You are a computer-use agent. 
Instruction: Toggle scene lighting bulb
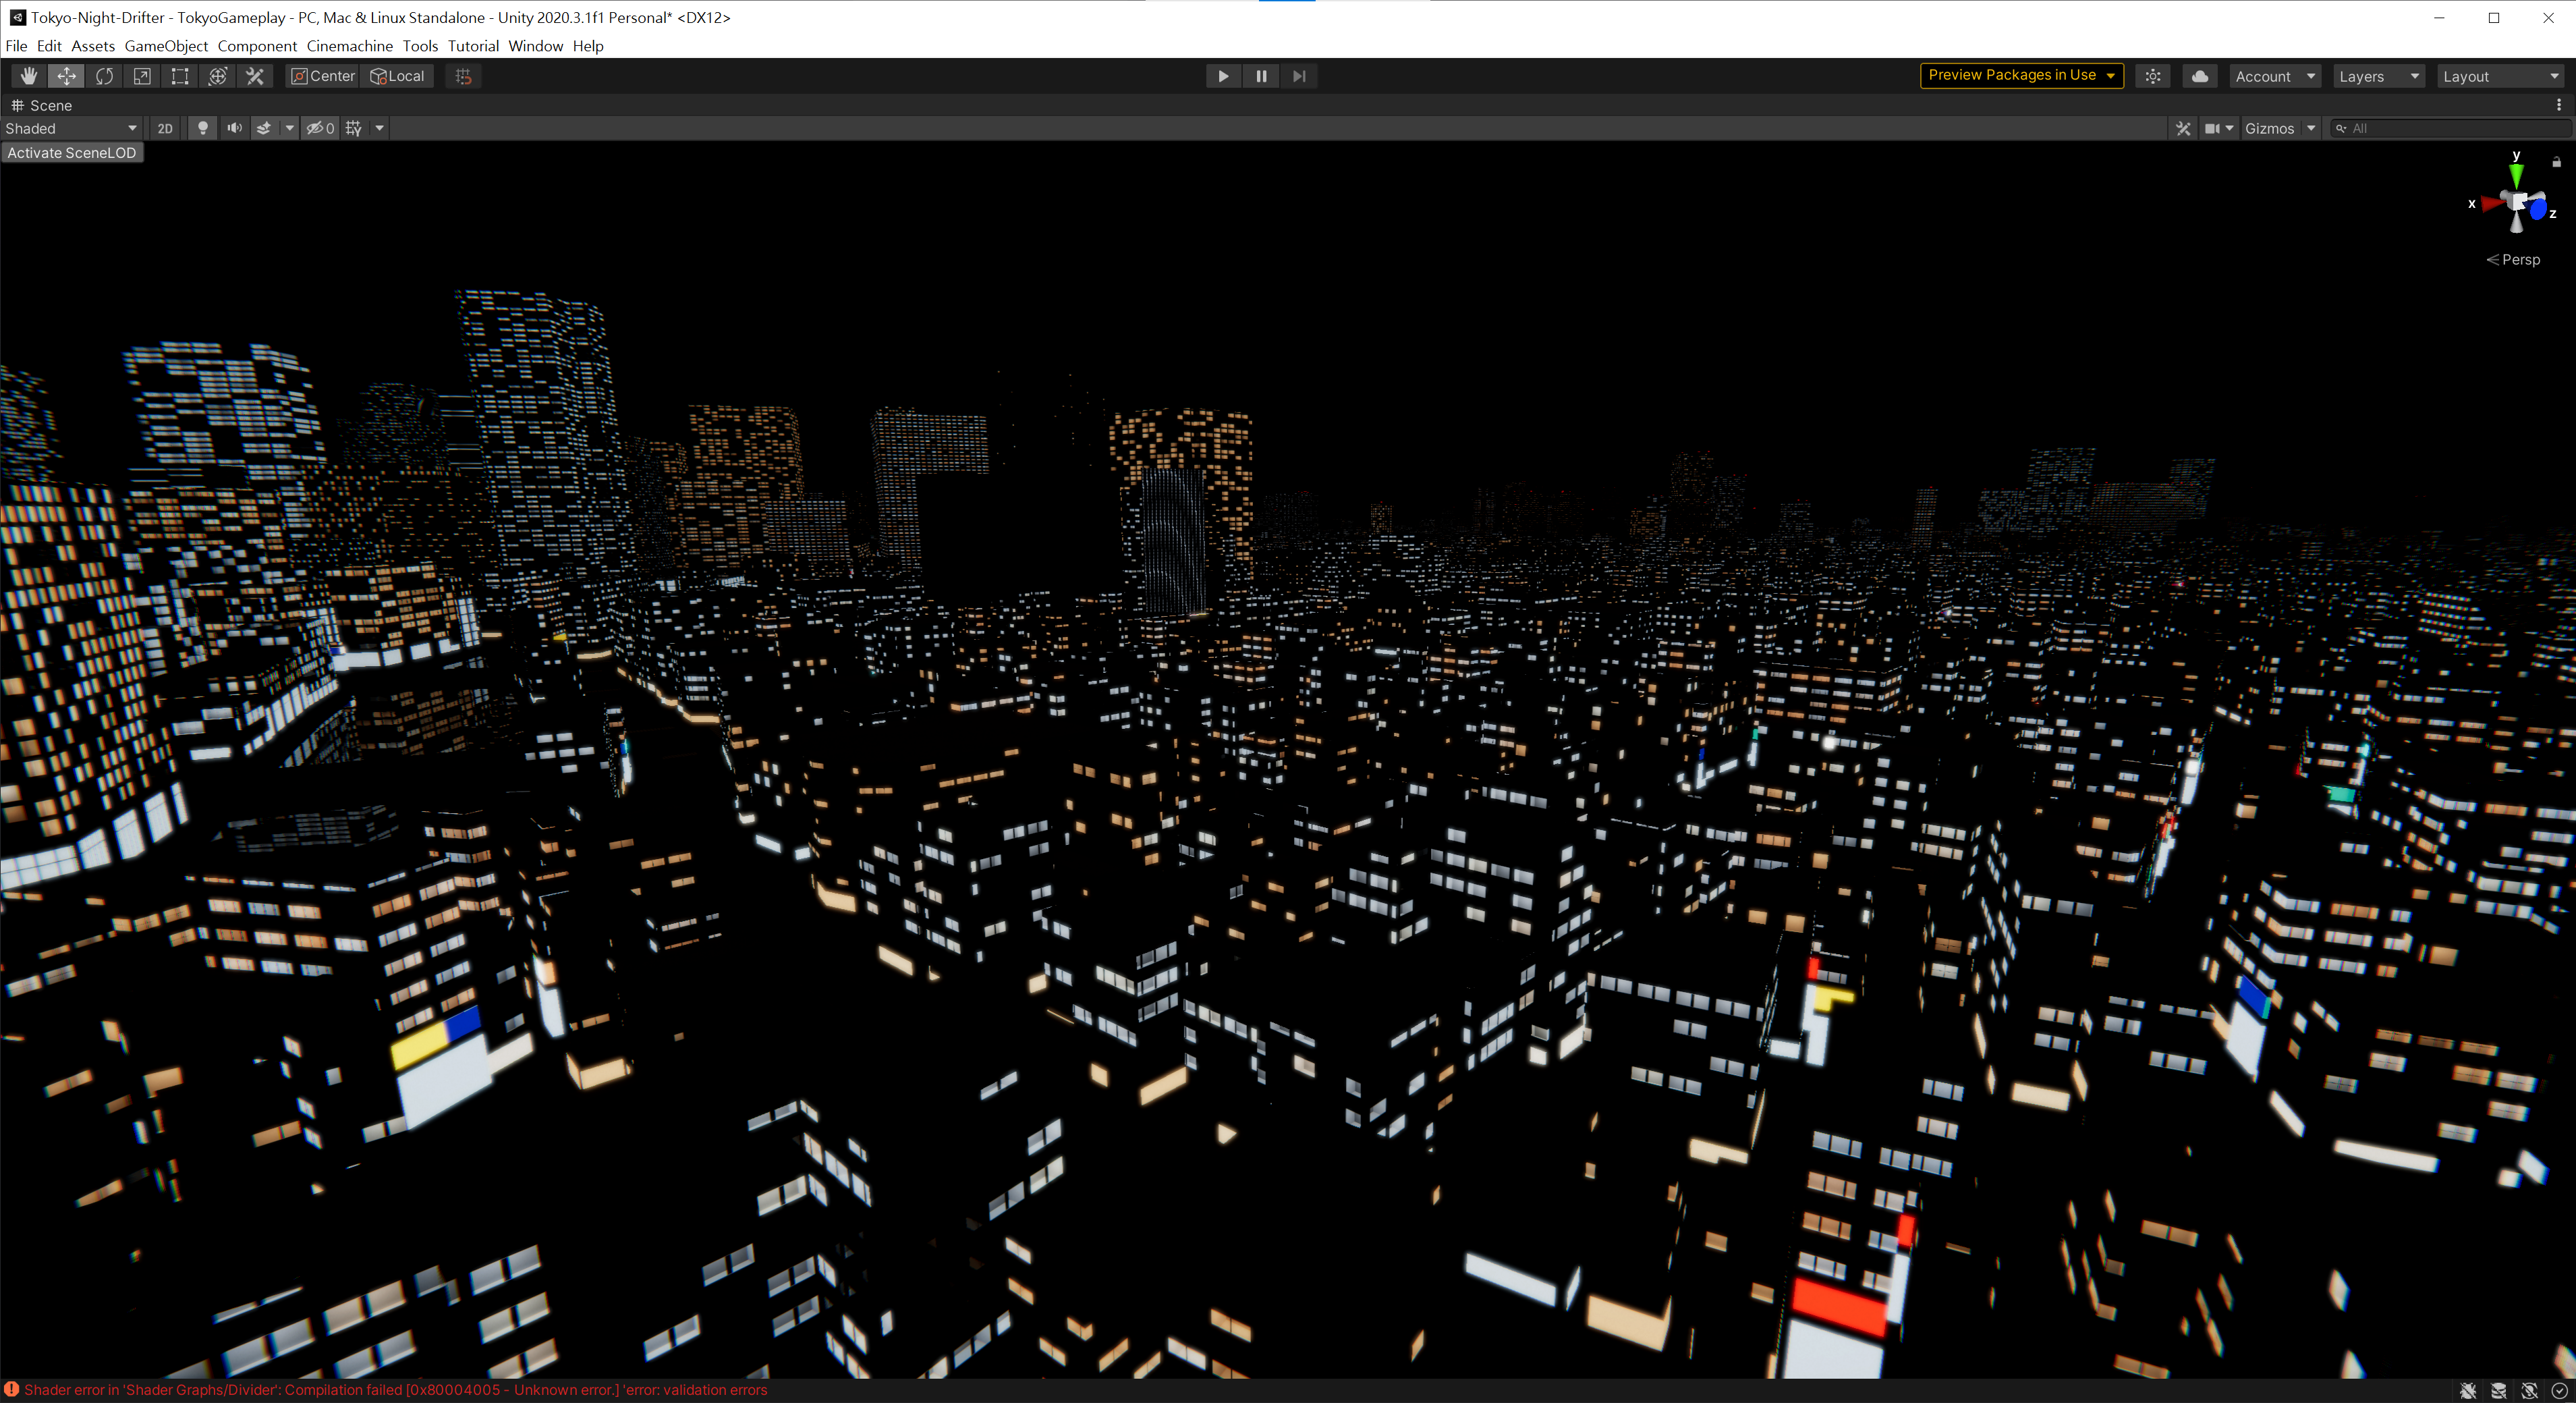(203, 128)
